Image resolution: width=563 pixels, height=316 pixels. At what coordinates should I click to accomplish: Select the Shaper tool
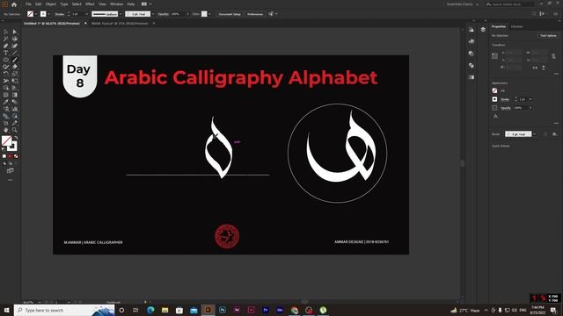6,67
